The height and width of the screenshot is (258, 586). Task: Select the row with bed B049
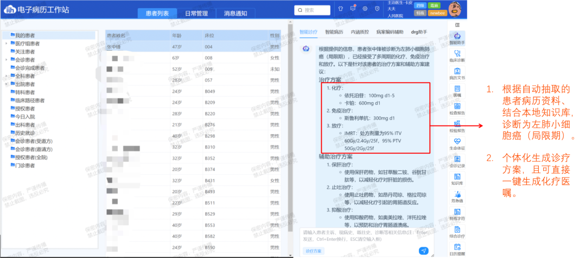(193, 91)
